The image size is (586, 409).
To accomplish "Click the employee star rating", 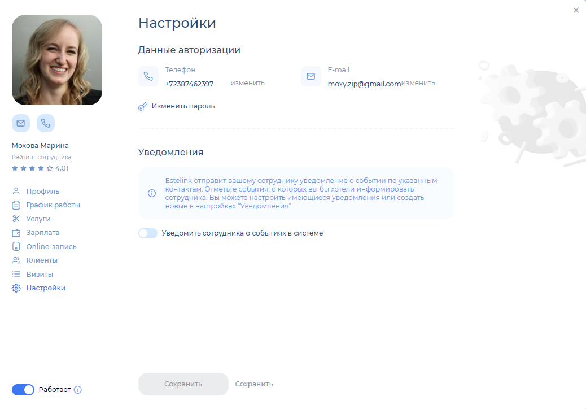I will pos(33,168).
